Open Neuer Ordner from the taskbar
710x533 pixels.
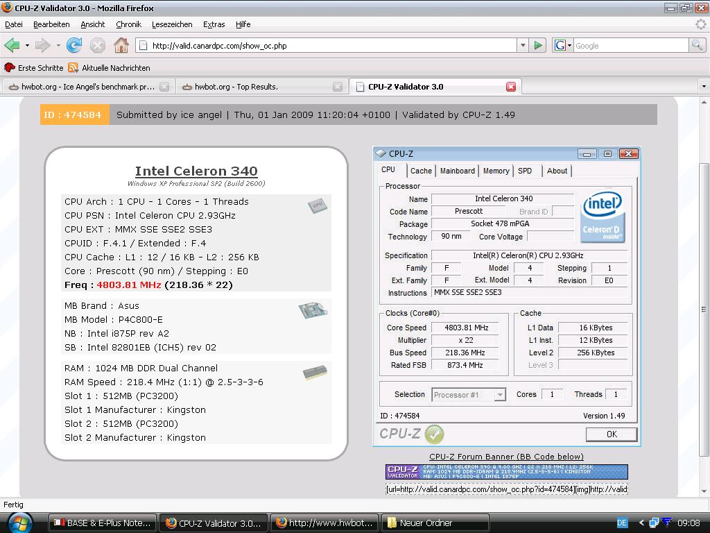click(x=435, y=523)
